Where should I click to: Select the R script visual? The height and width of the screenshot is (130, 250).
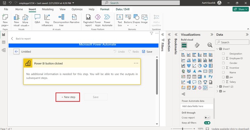(205, 77)
